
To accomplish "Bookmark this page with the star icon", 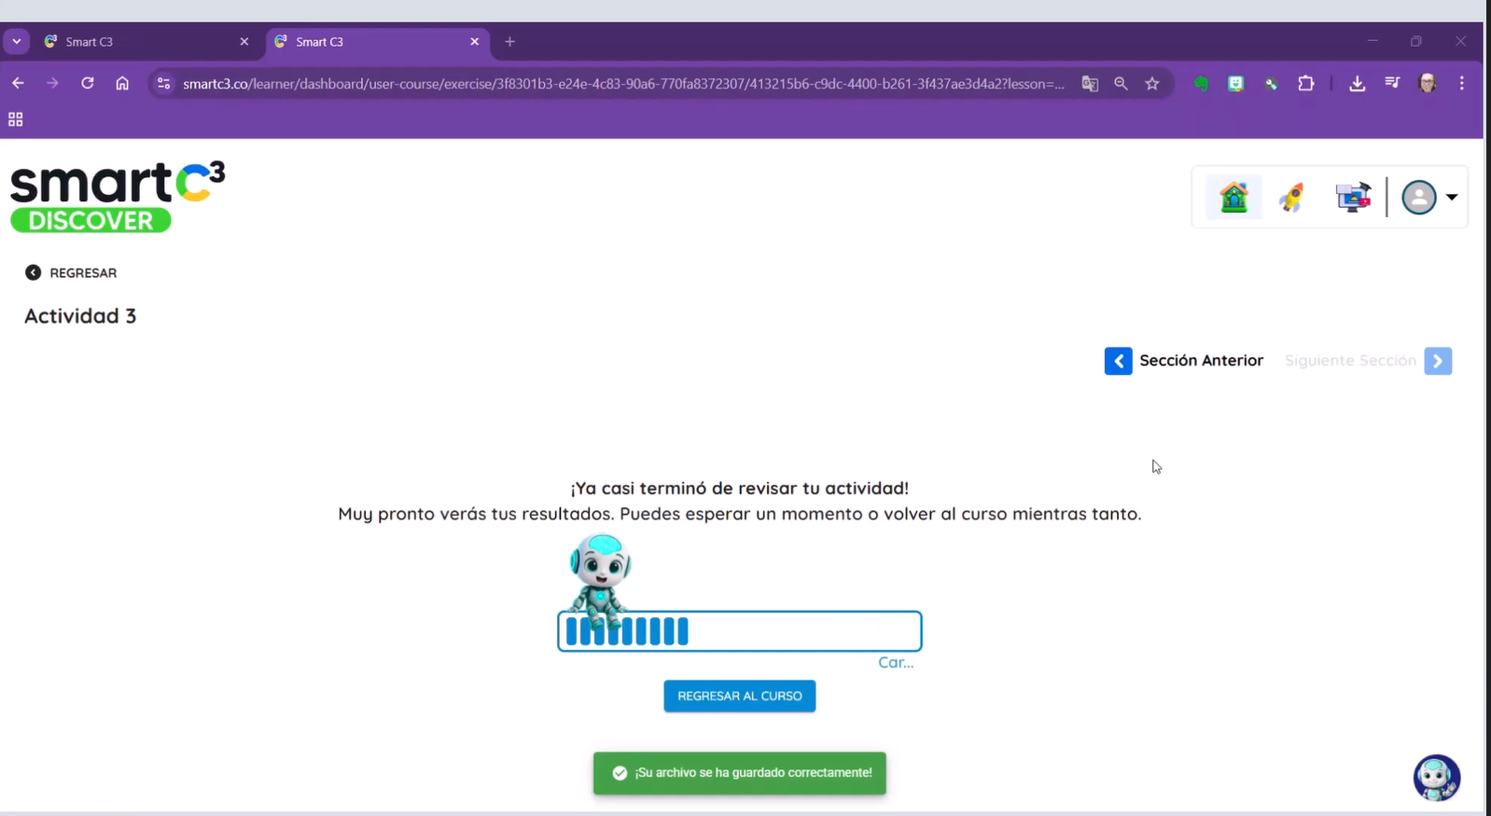I will tap(1152, 83).
